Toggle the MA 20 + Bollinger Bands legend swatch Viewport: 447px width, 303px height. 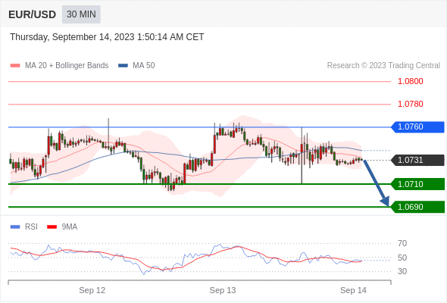[15, 66]
